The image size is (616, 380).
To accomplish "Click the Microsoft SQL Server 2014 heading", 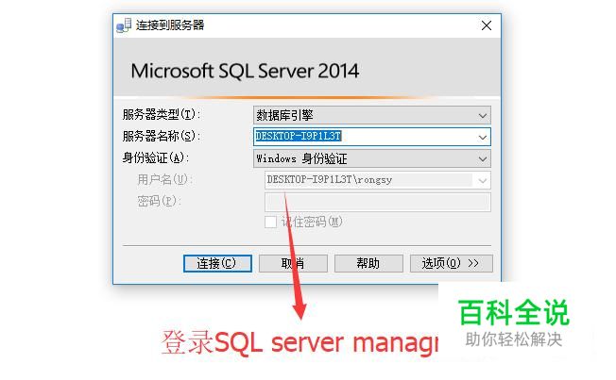I will pos(245,72).
